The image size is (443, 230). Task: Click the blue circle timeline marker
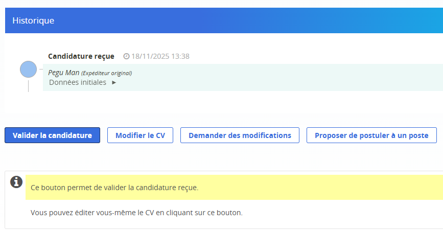(x=28, y=69)
